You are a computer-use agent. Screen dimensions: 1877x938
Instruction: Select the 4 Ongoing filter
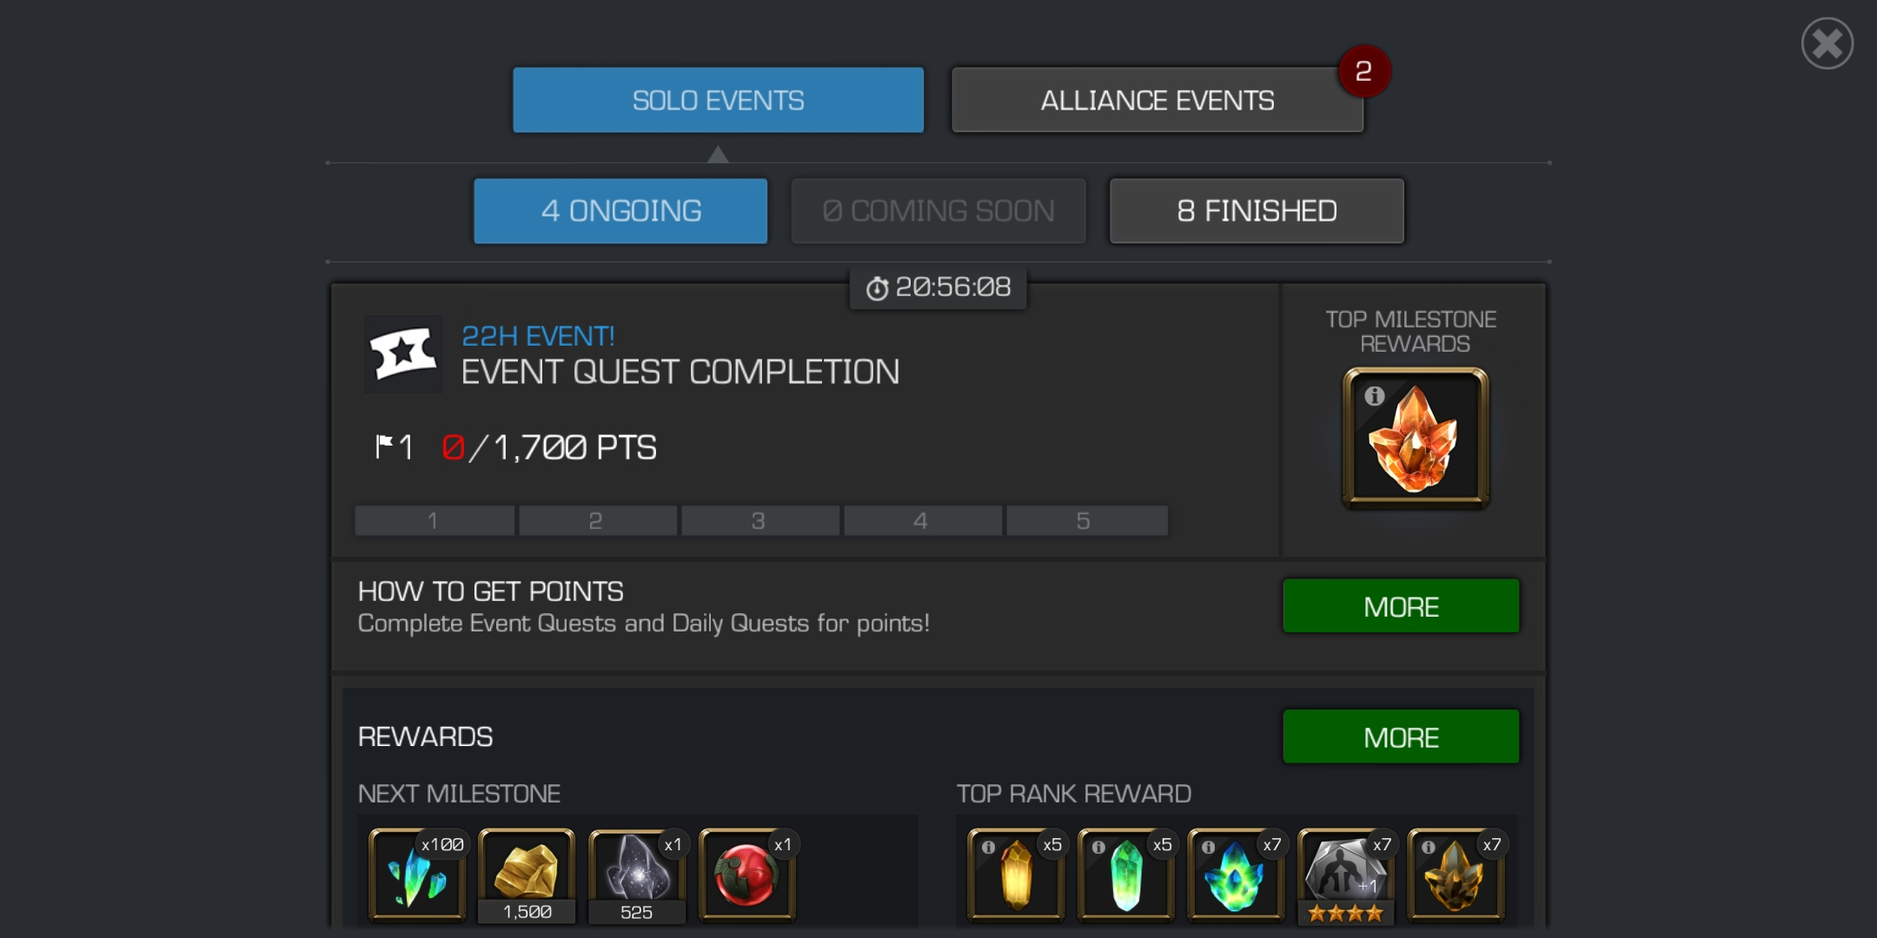tap(620, 211)
